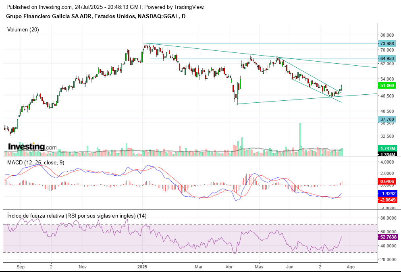Image resolution: width=401 pixels, height=272 pixels.
Task: Click the 1.747M volume value tag
Action: point(388,148)
